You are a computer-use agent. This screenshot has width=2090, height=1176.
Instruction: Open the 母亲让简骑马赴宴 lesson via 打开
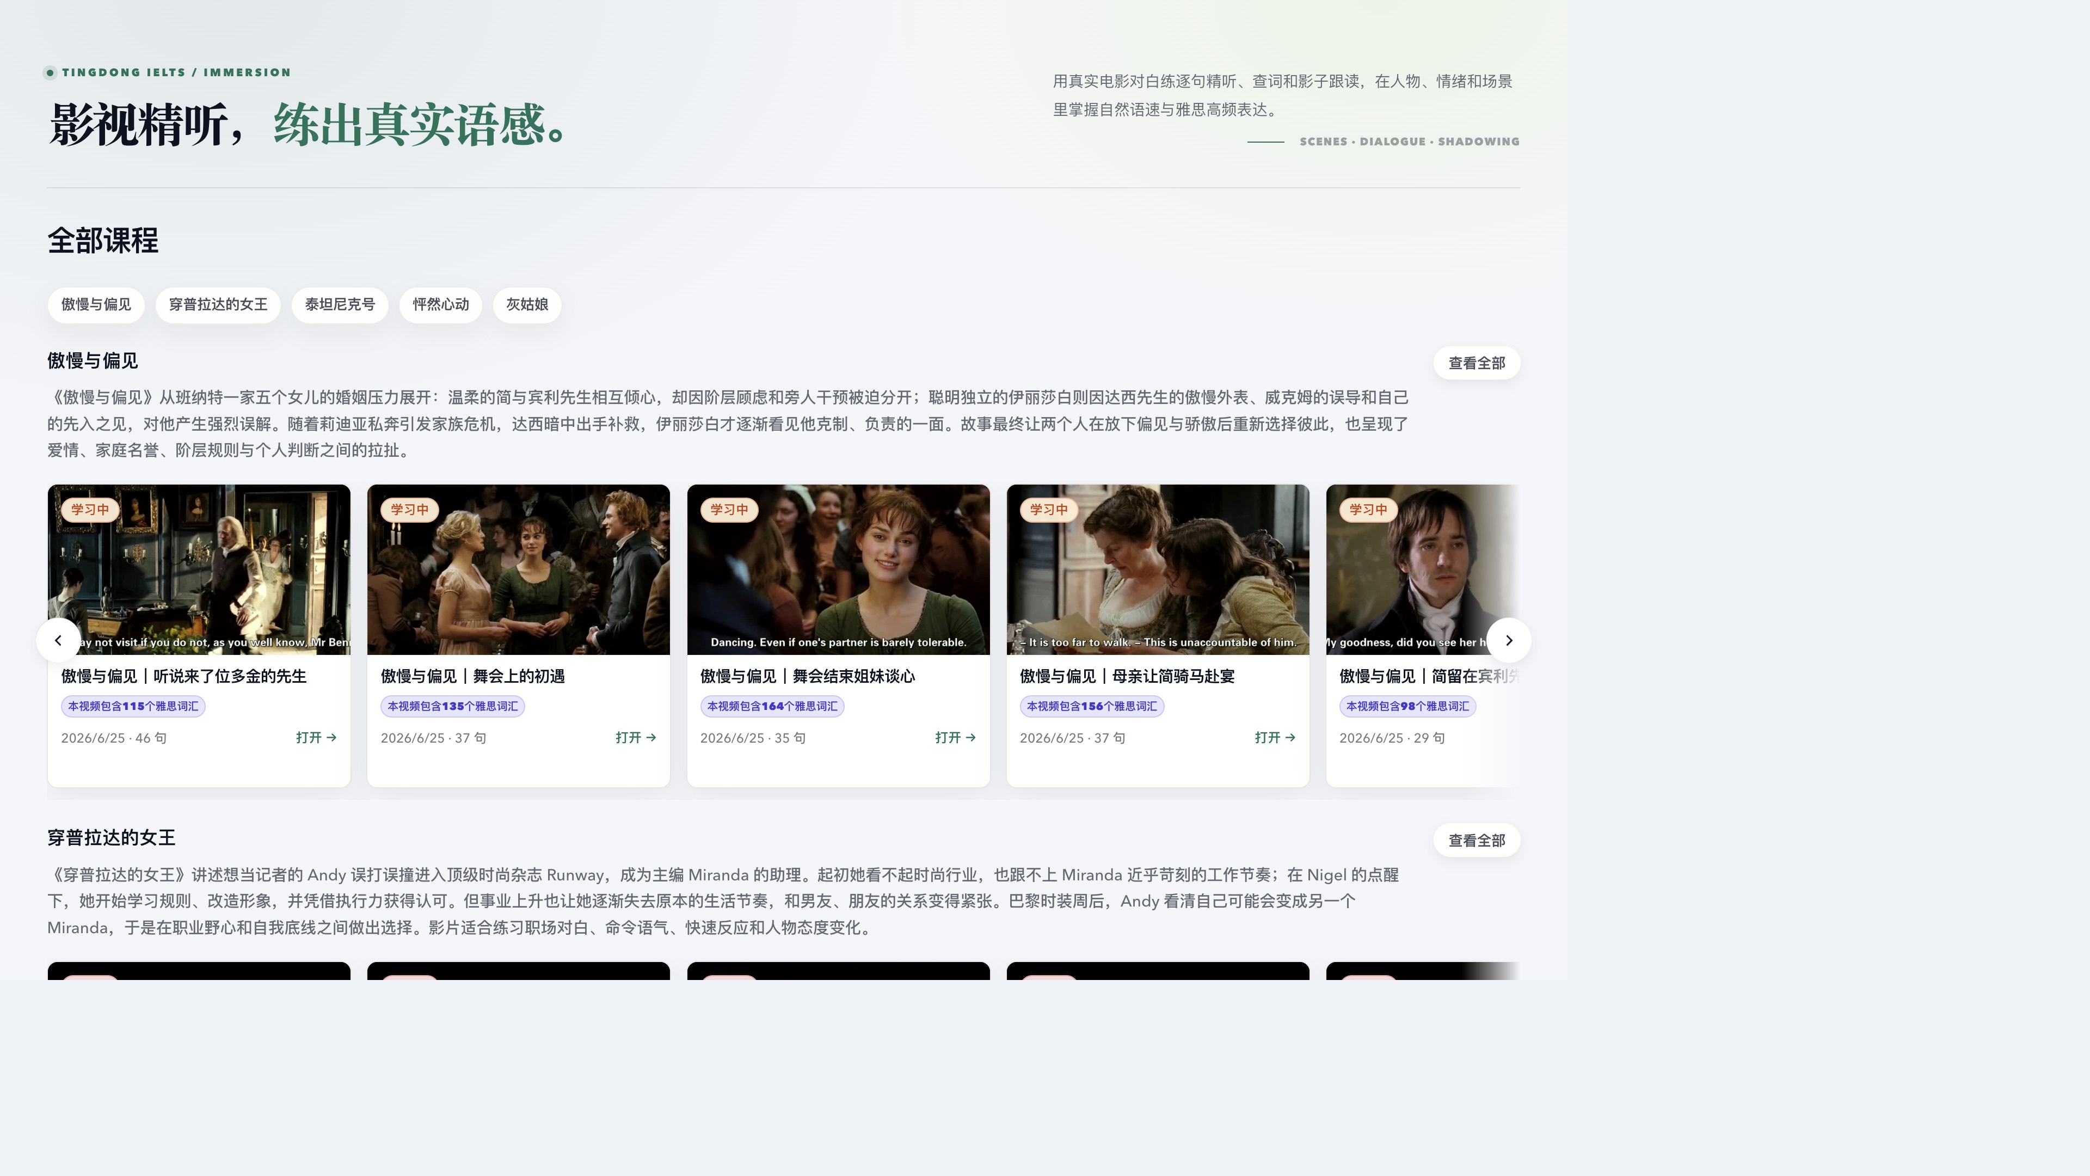click(1275, 738)
